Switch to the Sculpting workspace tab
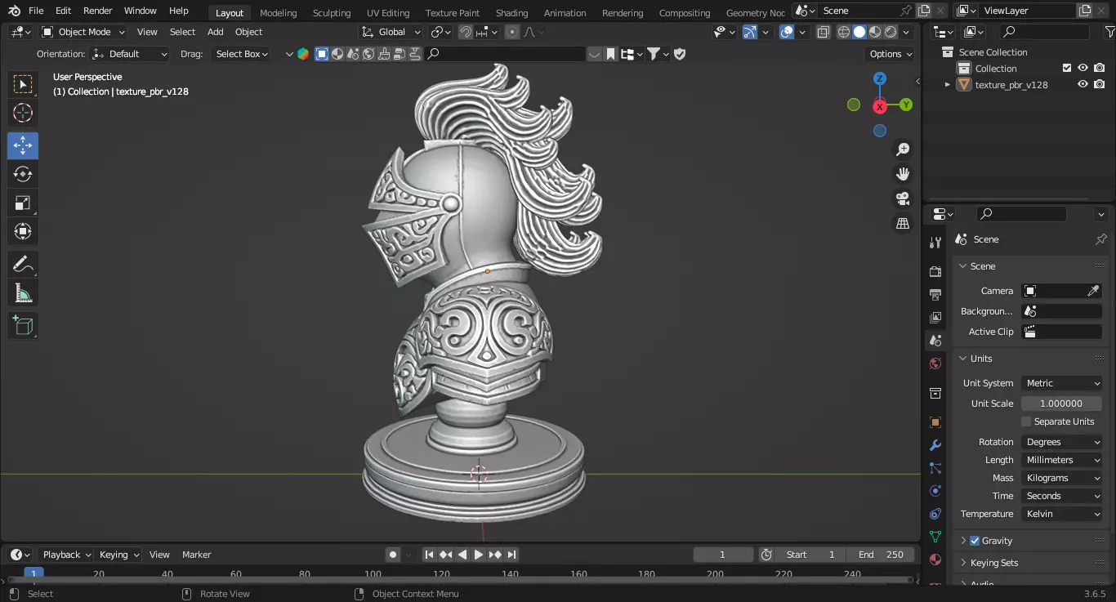 coord(332,12)
